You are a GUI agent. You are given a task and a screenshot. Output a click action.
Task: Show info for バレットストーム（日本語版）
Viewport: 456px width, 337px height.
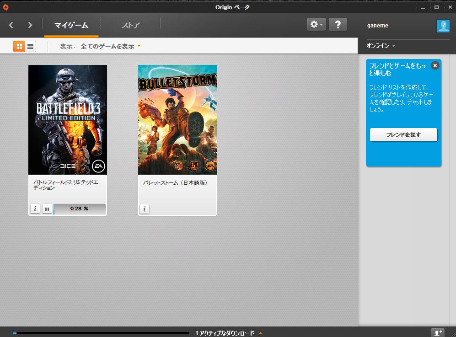145,209
